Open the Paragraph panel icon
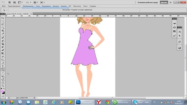 click(x=179, y=36)
